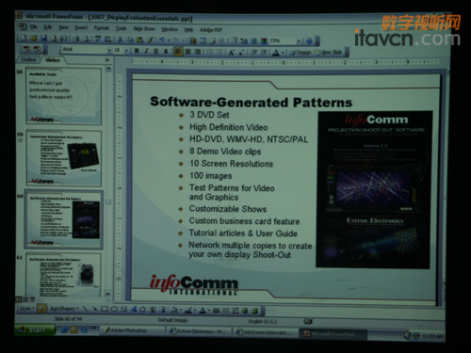This screenshot has height=353, width=471.
Task: Open the Slide Show menu
Action: 144,28
